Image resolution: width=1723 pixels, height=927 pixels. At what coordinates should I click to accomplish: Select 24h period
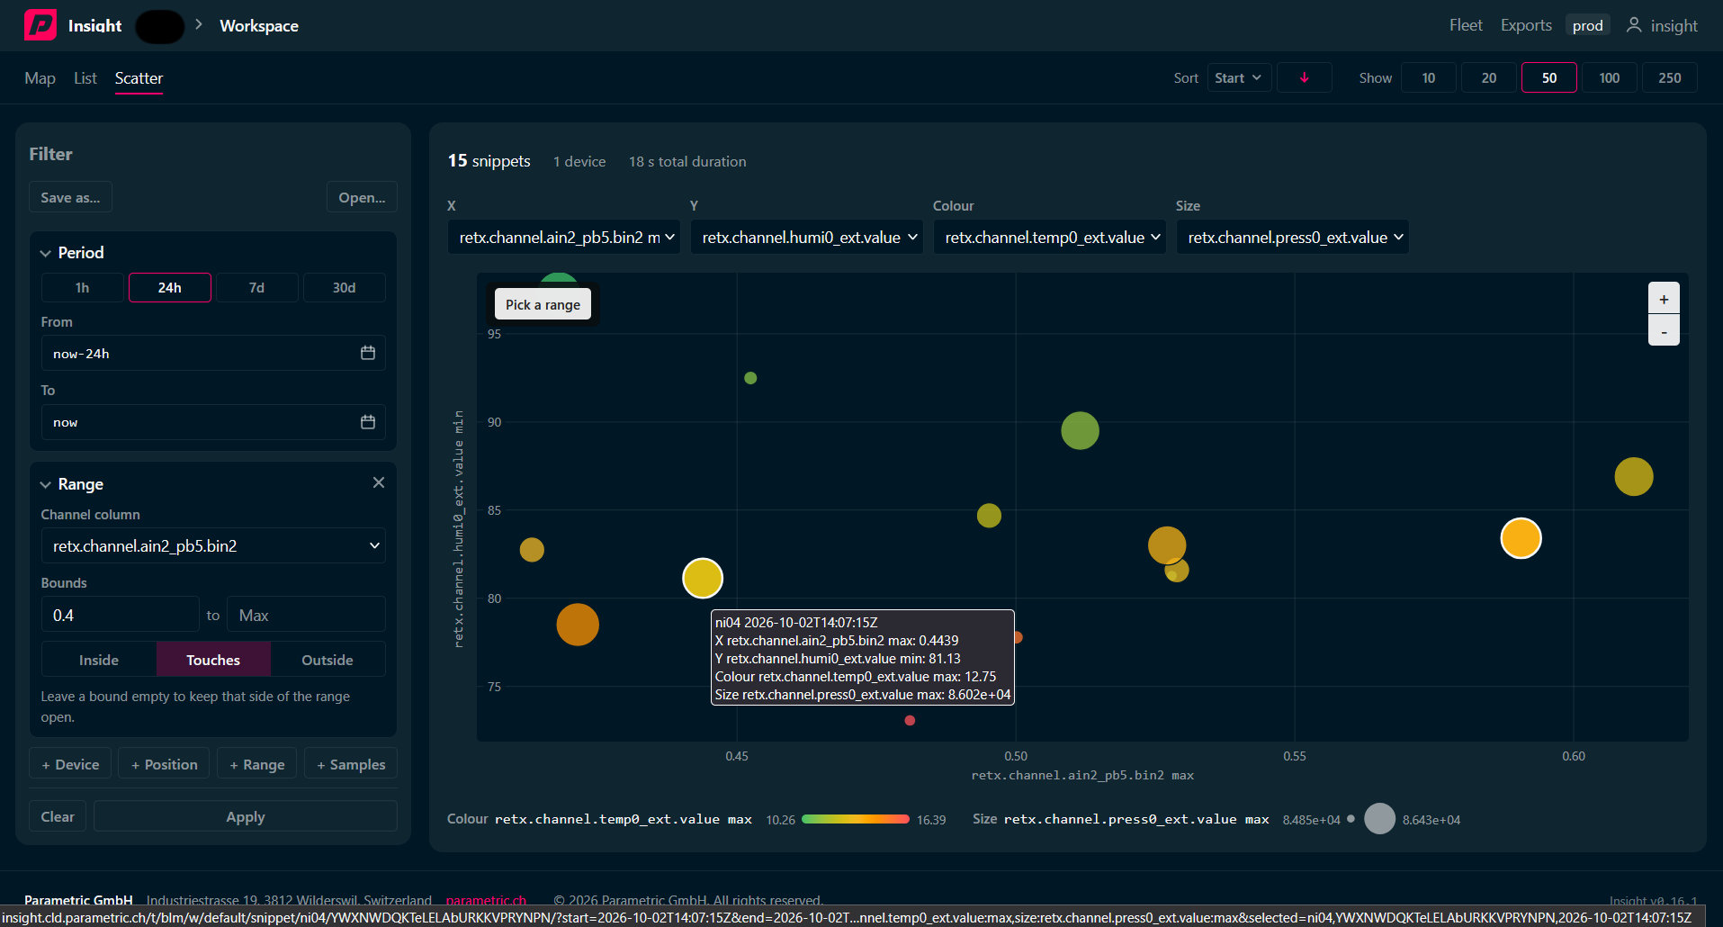click(170, 287)
